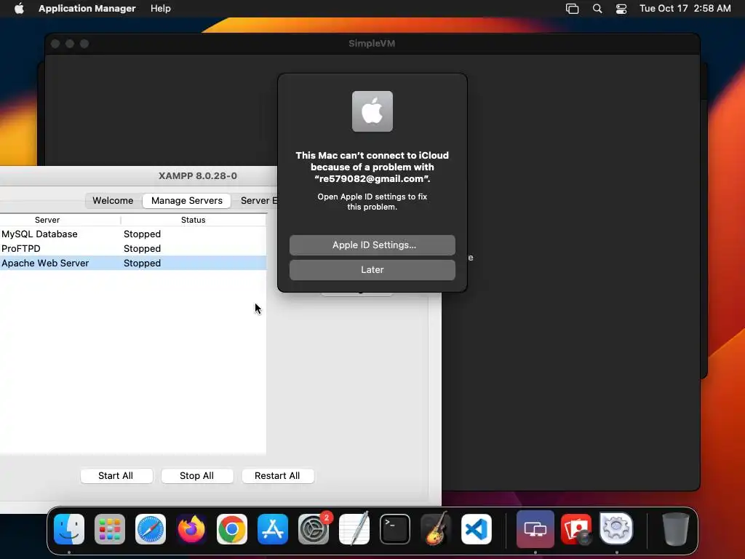This screenshot has height=559, width=745.
Task: Select the ProFTPD server row
Action: tap(133, 249)
